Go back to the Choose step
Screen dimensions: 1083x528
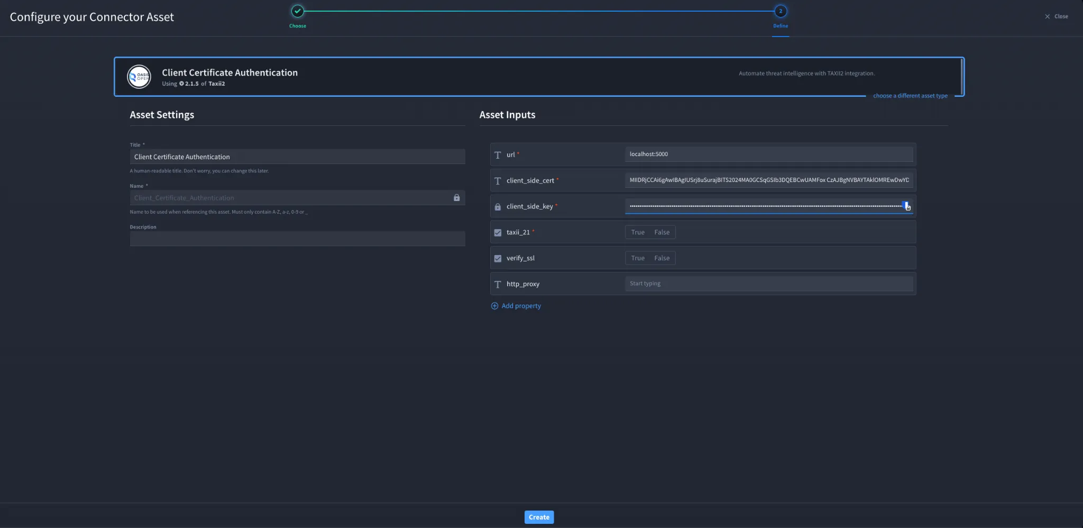coord(298,11)
